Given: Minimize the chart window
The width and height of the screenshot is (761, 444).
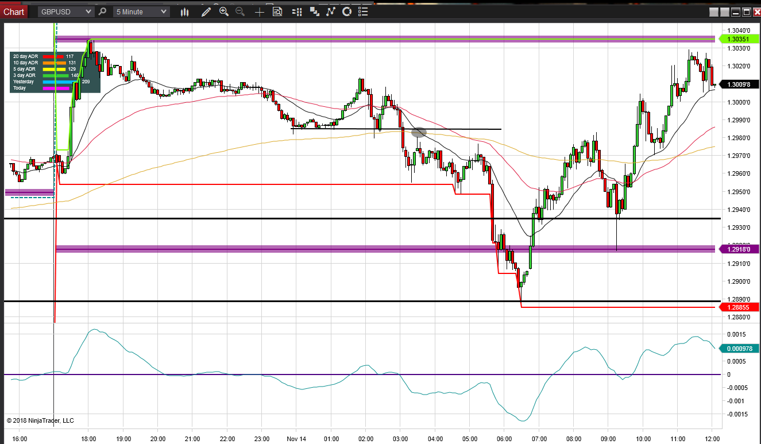Looking at the screenshot, I should 736,11.
